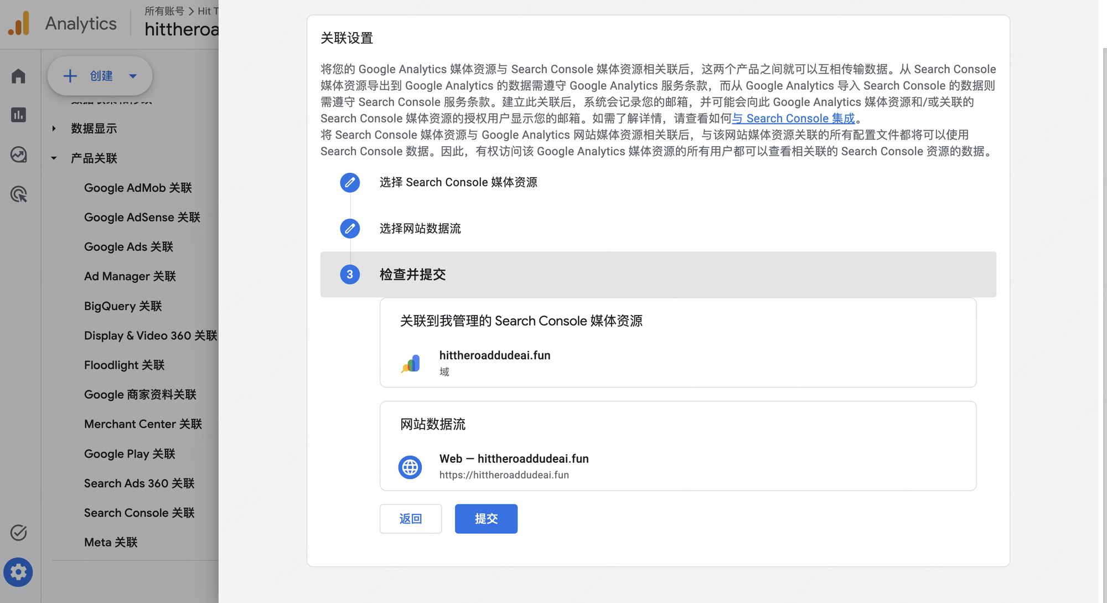Screen dimensions: 1107x603
Task: Collapse the 产品关联 section
Action: click(x=54, y=158)
